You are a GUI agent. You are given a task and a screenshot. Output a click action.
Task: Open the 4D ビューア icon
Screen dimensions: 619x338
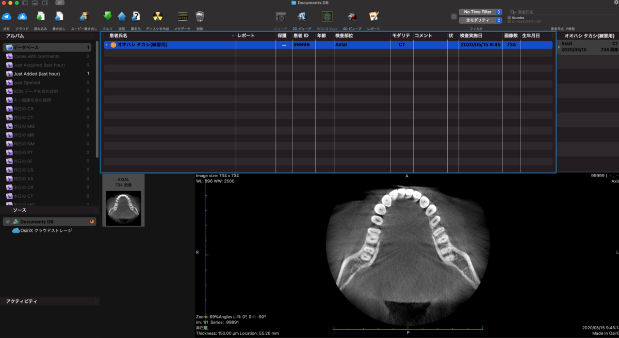[x=352, y=16]
